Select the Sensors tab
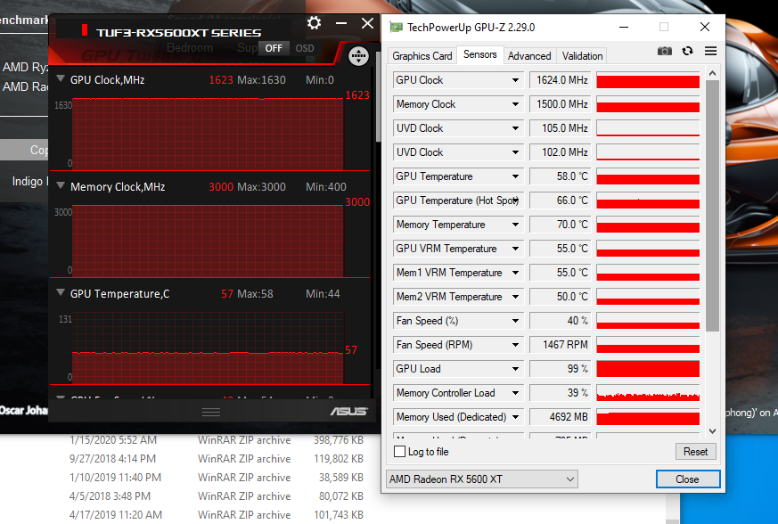778x524 pixels. (479, 54)
